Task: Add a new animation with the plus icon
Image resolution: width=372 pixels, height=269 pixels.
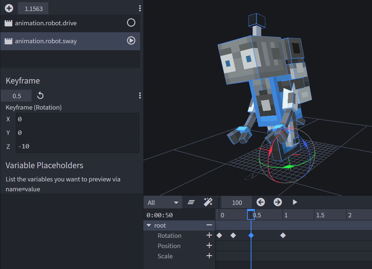Action: coord(8,8)
